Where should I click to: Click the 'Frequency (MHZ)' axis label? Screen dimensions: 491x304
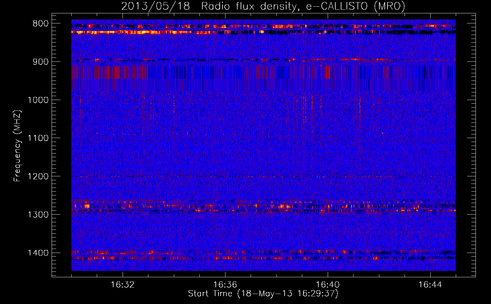(x=18, y=146)
